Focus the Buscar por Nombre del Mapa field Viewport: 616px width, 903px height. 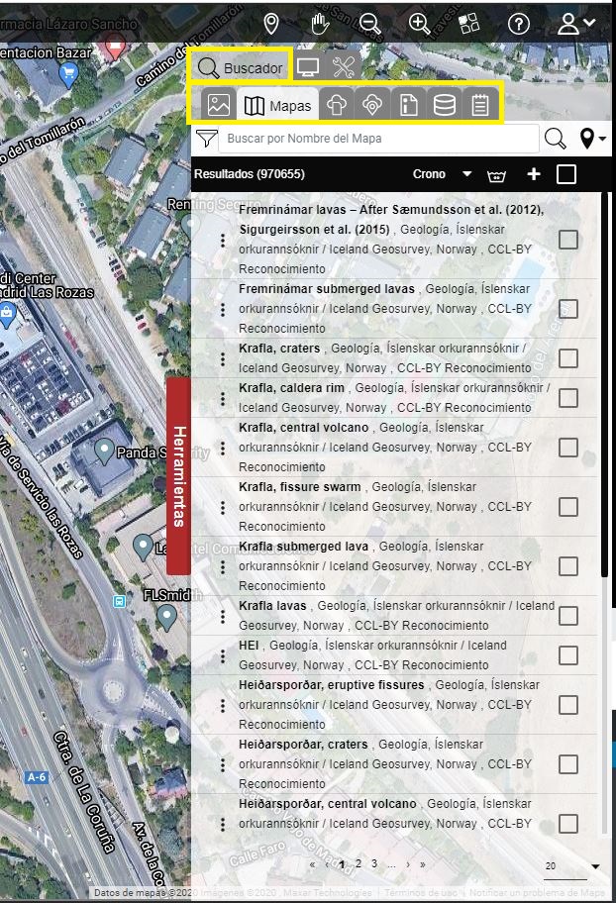coord(378,139)
